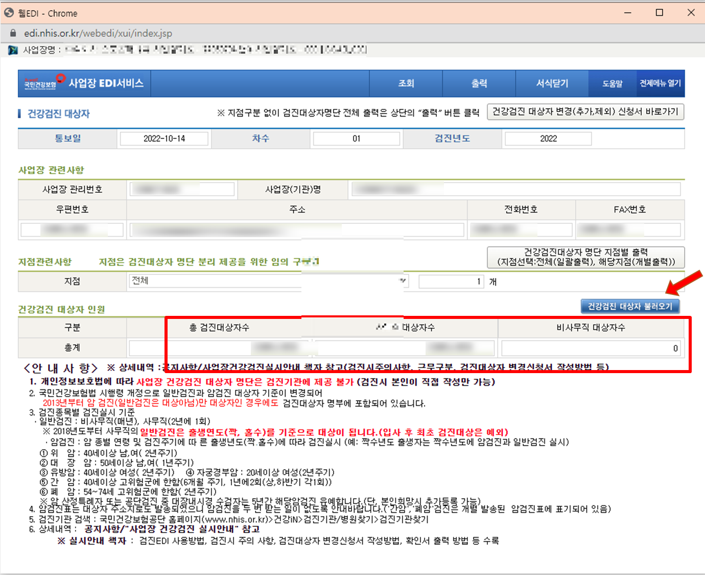
Task: Select 조회 in the top toolbar
Action: (406, 83)
